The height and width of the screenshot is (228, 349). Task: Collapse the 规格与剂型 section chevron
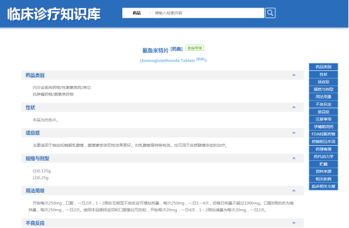pos(294,158)
